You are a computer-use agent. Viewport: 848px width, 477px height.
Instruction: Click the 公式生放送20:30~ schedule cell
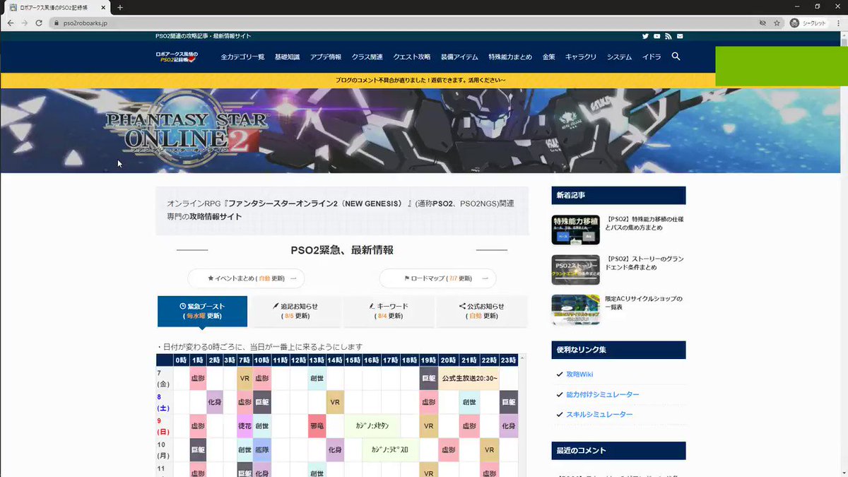(469, 378)
